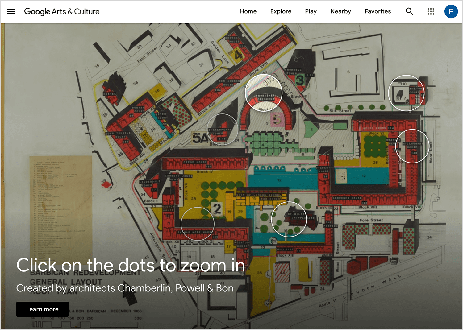Zoom into the Milton Court hotspot circle
463x330 pixels.
tap(406, 93)
